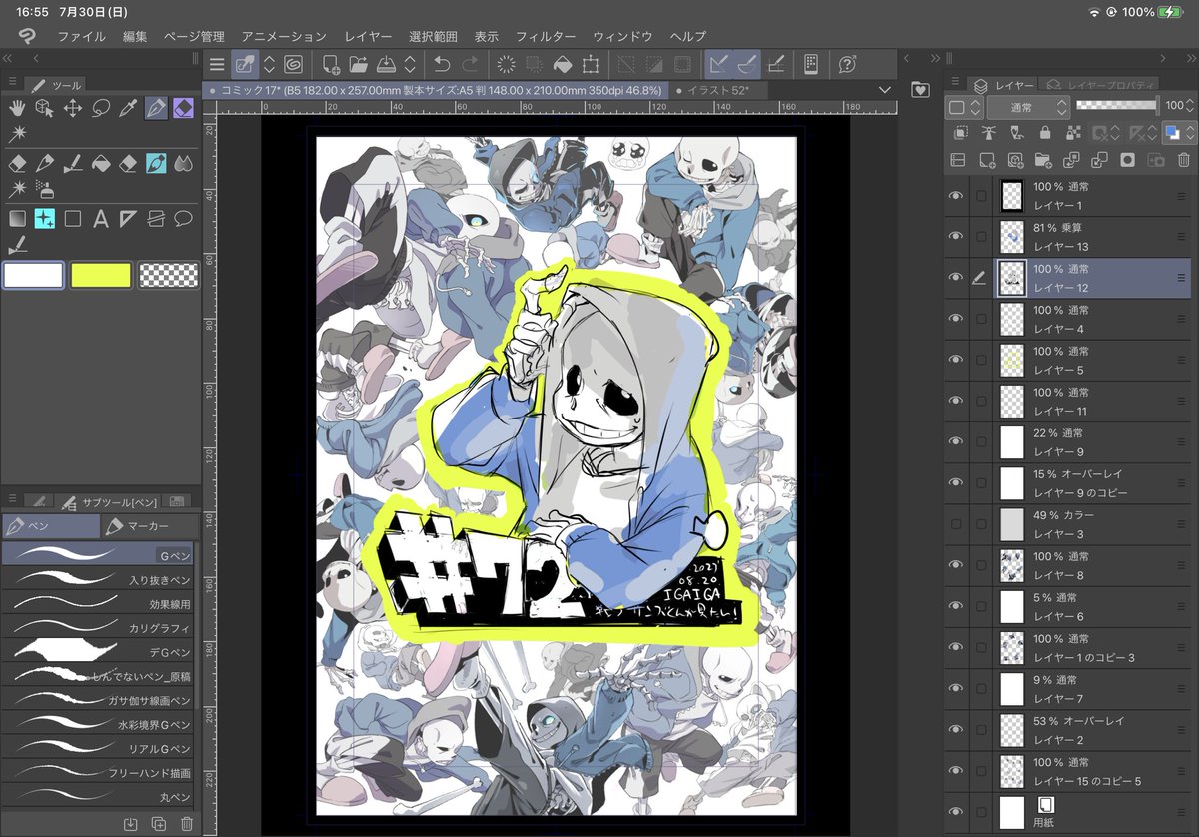Check the selection box for レイヤー 11
The width and height of the screenshot is (1199, 837).
click(x=981, y=401)
